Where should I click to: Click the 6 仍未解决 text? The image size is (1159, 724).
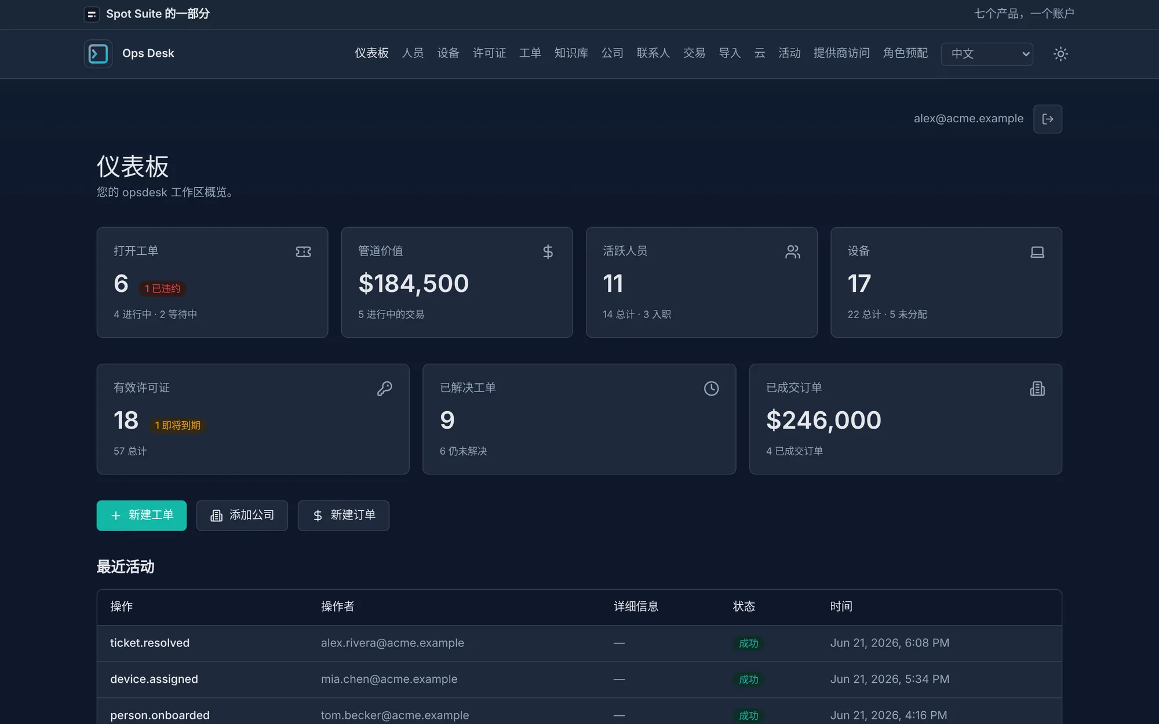[x=463, y=451]
